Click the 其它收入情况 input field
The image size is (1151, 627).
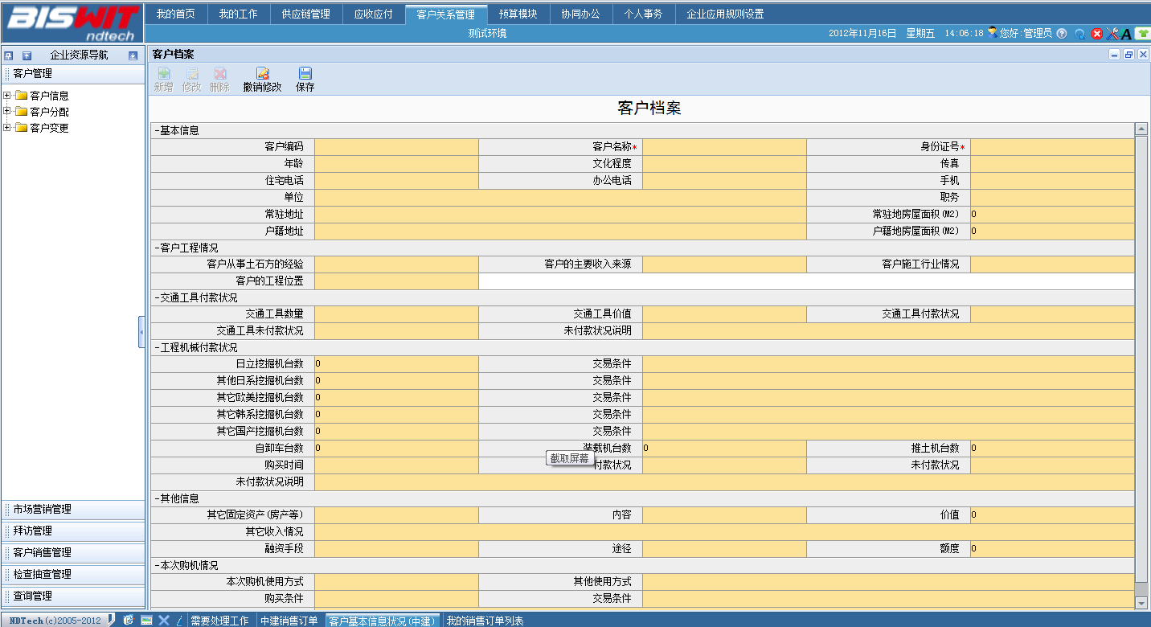point(724,531)
